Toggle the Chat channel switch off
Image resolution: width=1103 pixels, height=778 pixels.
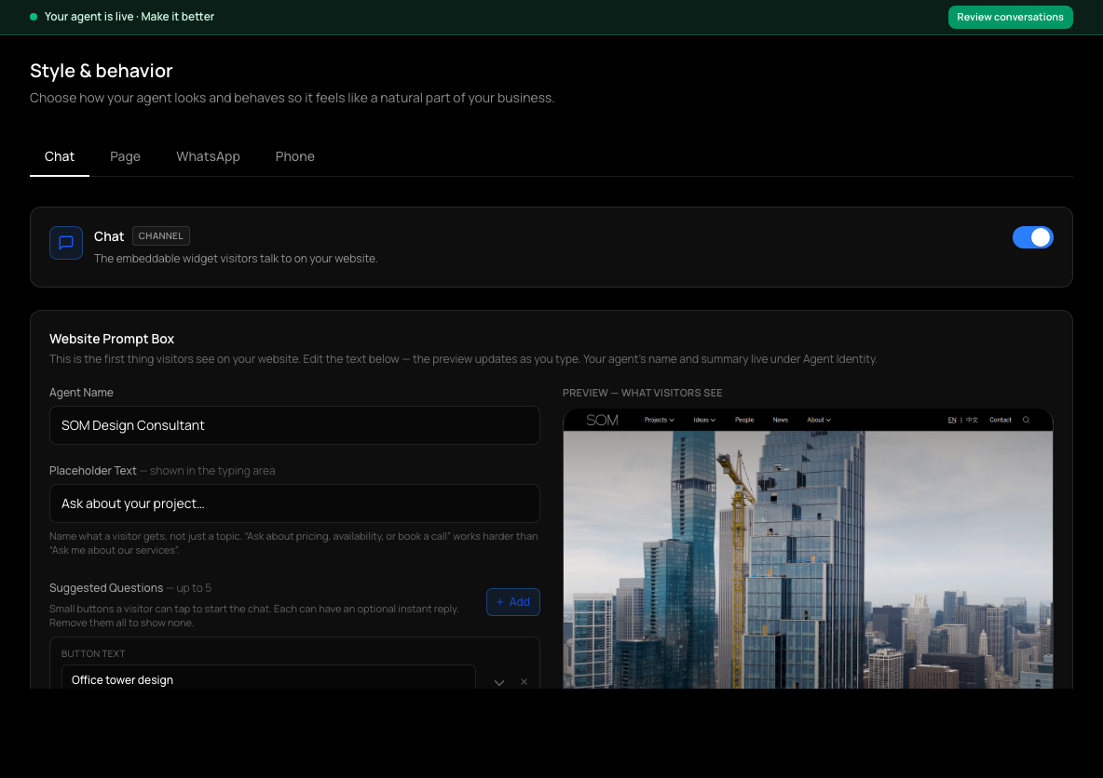point(1032,237)
